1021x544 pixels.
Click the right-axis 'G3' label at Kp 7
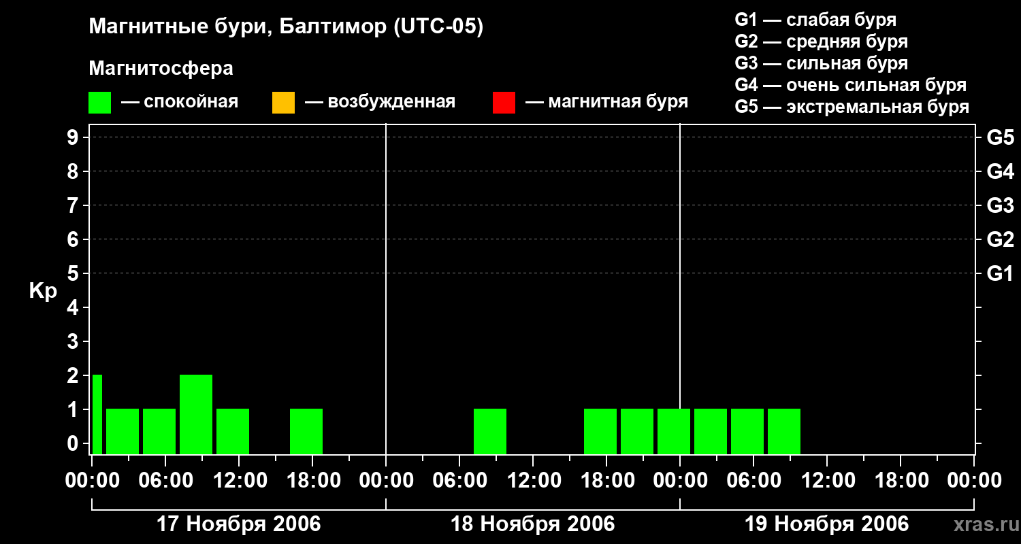[1001, 205]
